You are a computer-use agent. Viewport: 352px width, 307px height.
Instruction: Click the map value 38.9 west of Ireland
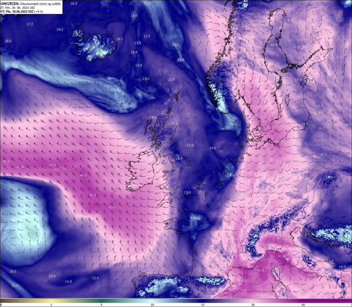(x=106, y=164)
